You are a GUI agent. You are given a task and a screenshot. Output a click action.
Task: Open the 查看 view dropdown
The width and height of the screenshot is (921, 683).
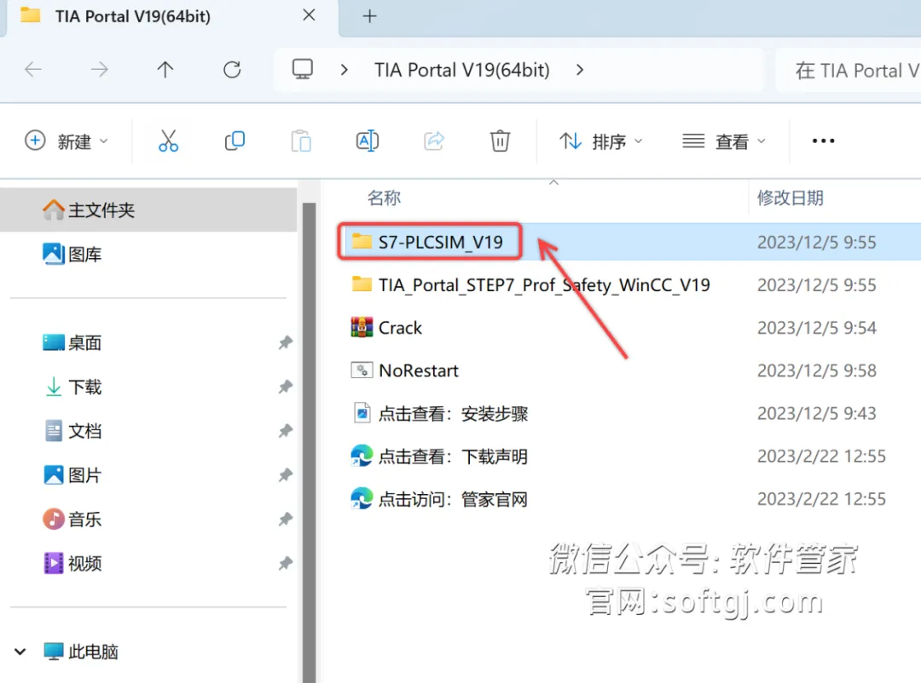[724, 141]
